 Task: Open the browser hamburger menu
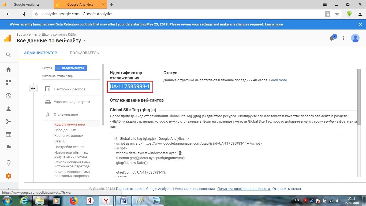(325, 4)
